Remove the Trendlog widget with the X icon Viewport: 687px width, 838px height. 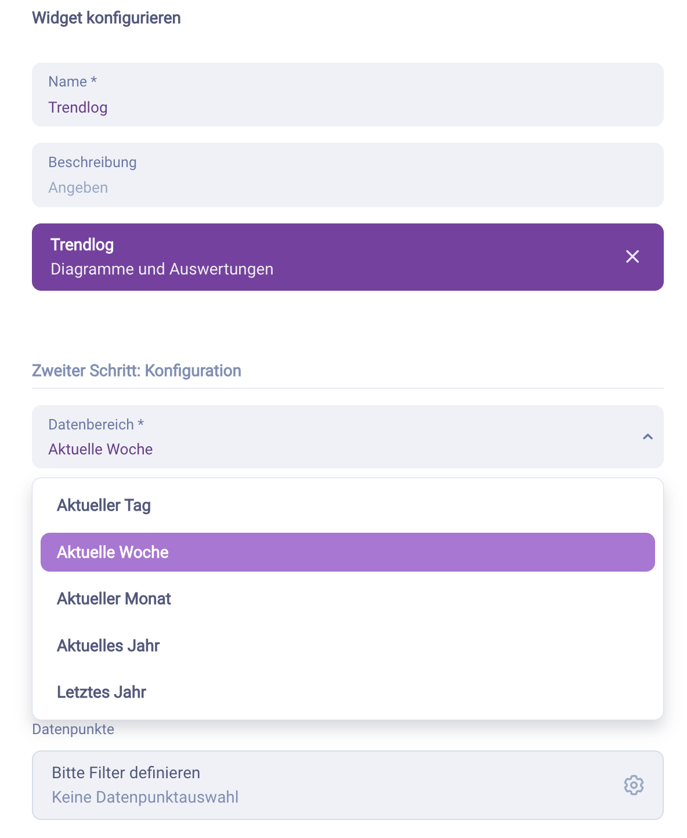[x=632, y=257]
